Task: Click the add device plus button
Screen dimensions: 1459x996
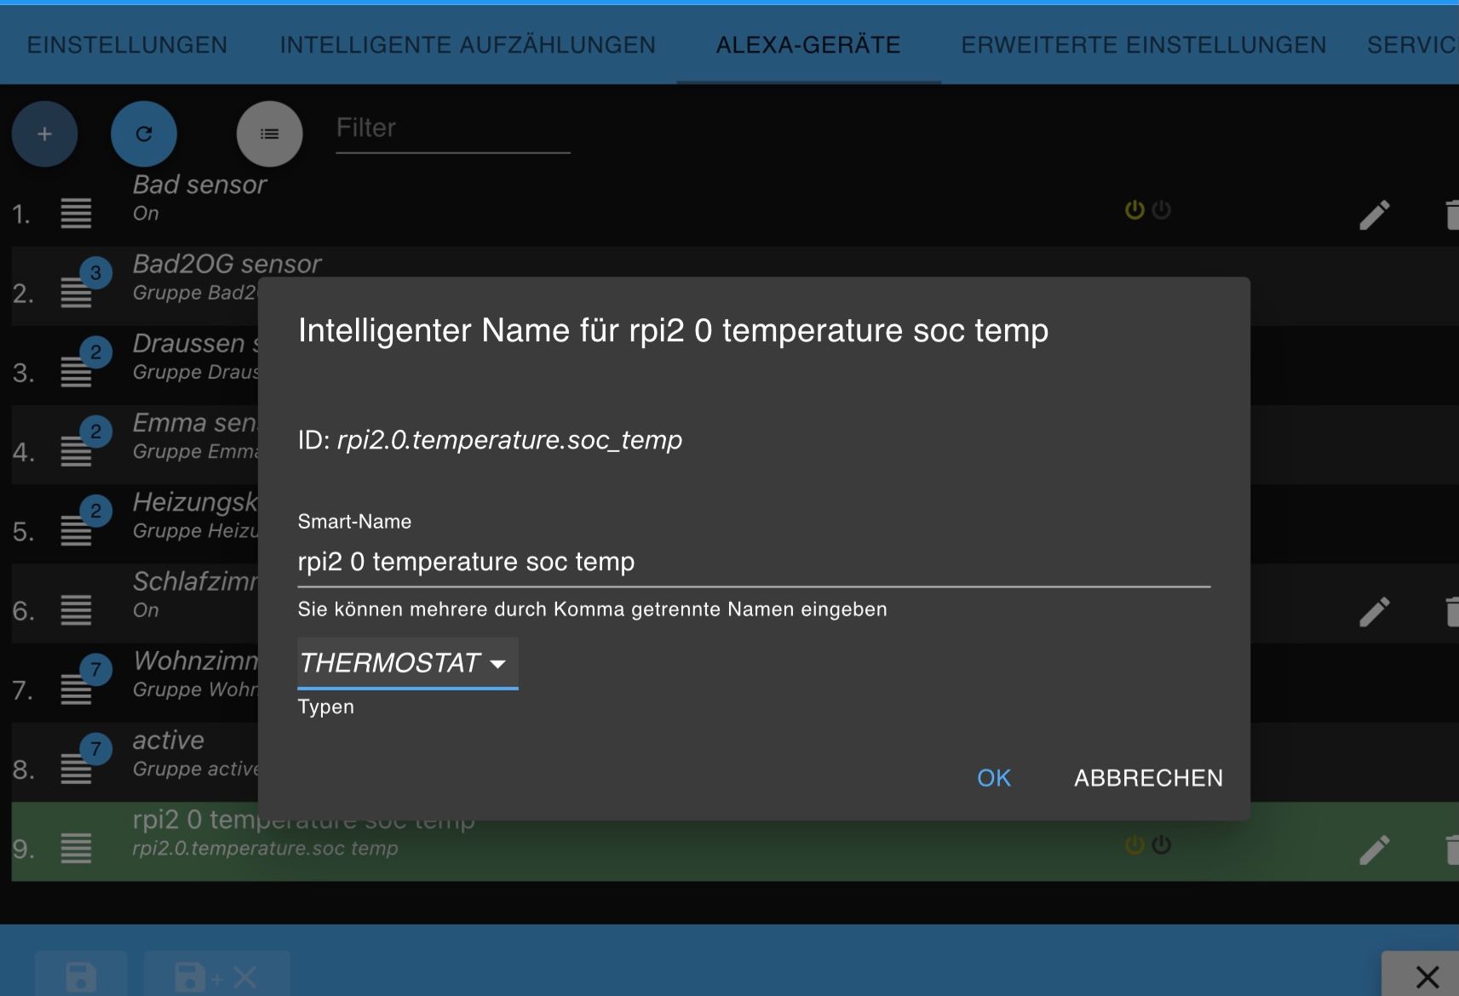Action: point(44,134)
